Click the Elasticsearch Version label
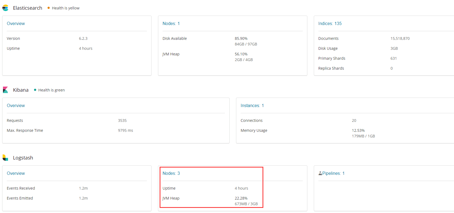The width and height of the screenshot is (454, 213). [13, 38]
